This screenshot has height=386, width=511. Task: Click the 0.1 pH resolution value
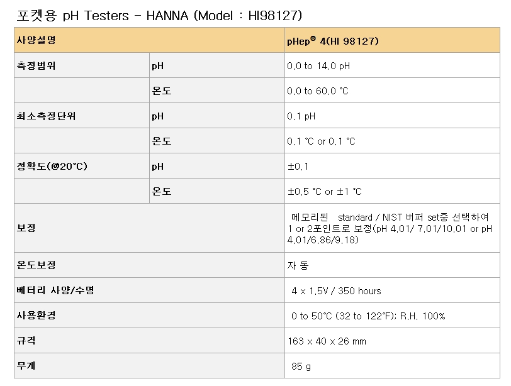click(x=301, y=116)
